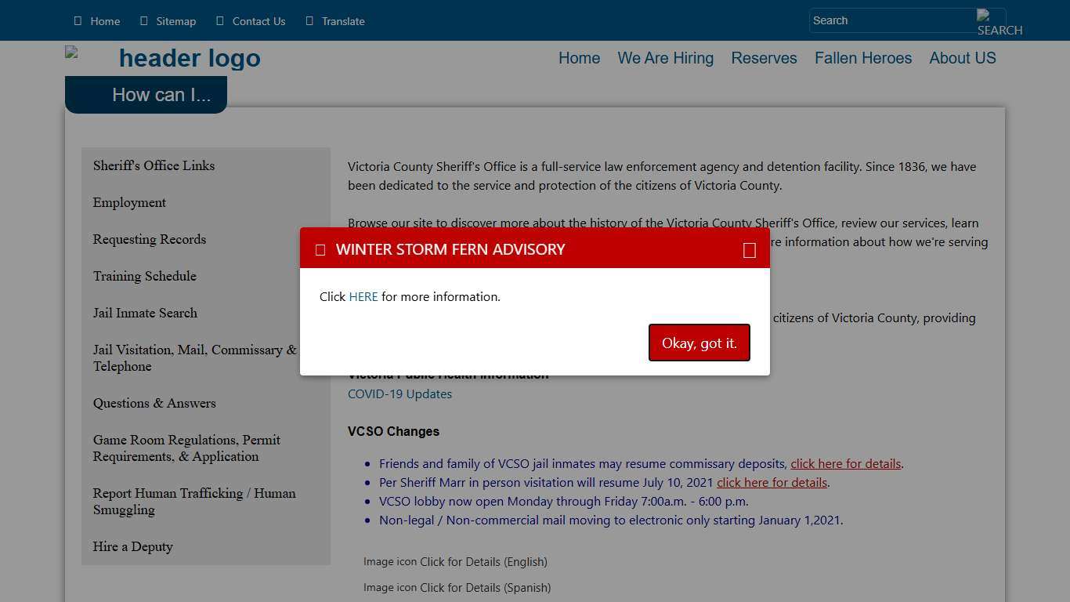Type in the Search input field
The width and height of the screenshot is (1070, 602).
click(x=891, y=21)
